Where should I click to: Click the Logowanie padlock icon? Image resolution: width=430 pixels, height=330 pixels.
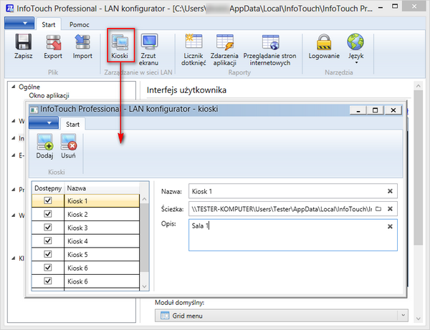(324, 42)
